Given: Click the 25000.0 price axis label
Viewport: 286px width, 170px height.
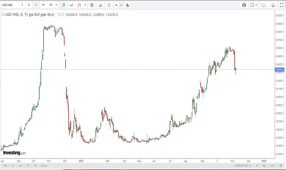Looking at the screenshot, I should (x=280, y=15).
